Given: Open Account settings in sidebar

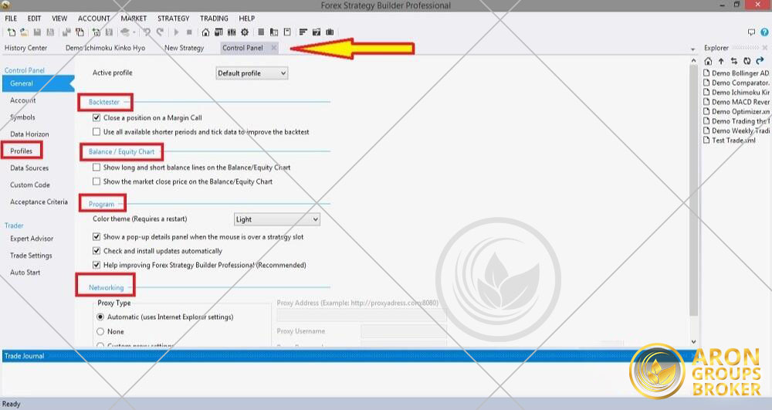Looking at the screenshot, I should 23,100.
